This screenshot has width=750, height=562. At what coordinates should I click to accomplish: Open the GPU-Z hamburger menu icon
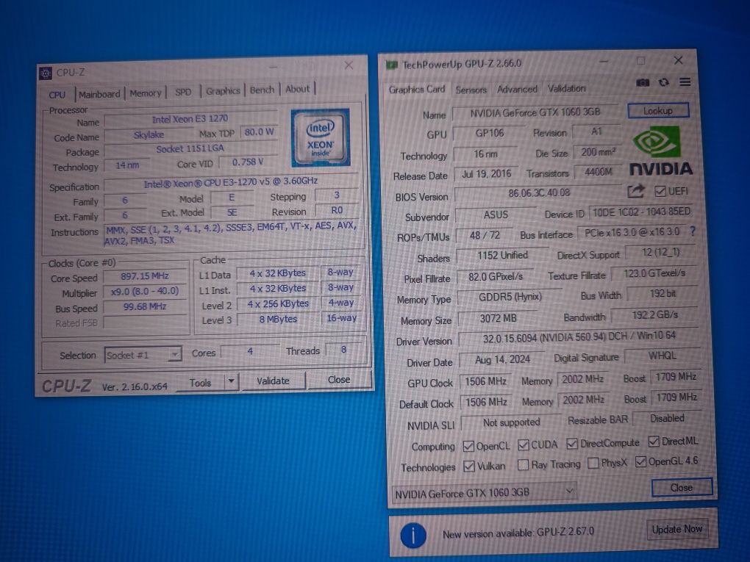(x=685, y=82)
